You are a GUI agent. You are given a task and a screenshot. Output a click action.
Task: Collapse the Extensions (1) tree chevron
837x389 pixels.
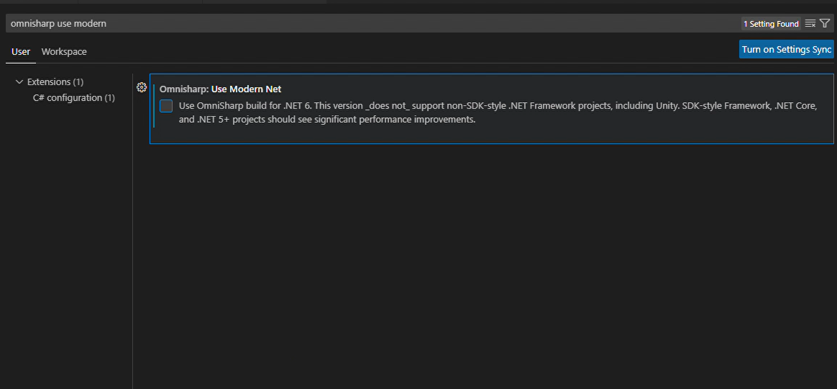tap(19, 82)
